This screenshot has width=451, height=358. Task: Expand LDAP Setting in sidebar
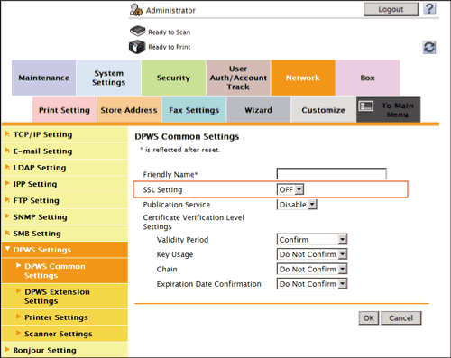[x=65, y=168]
